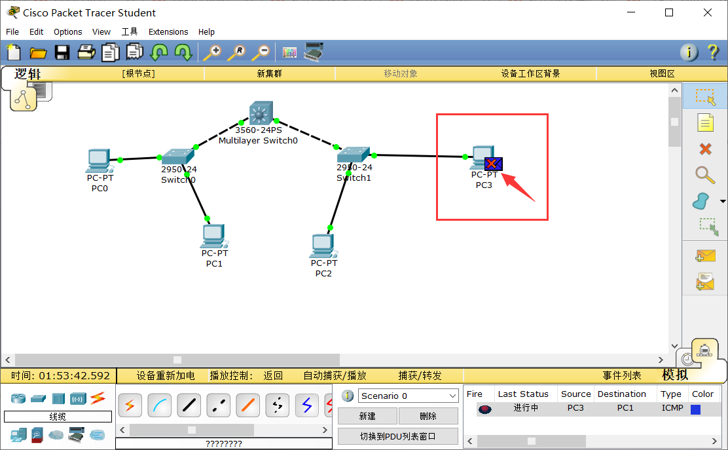The width and height of the screenshot is (728, 450).
Task: Click the 自动捕获/播放 button
Action: click(x=335, y=375)
